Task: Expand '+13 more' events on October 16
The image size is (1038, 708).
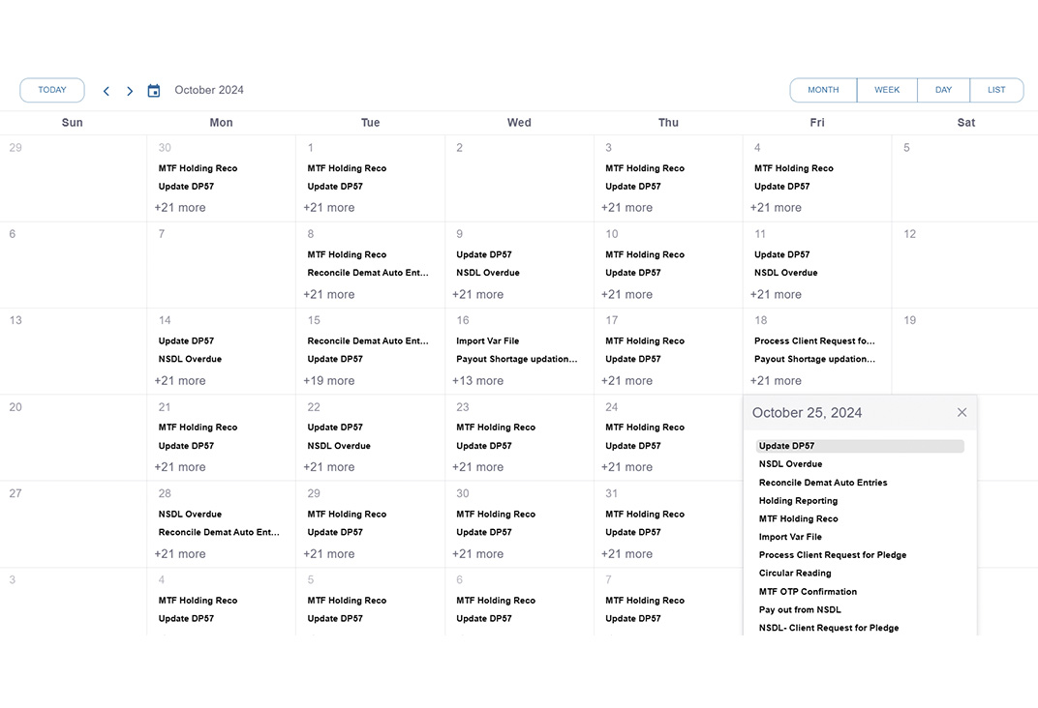Action: tap(478, 381)
